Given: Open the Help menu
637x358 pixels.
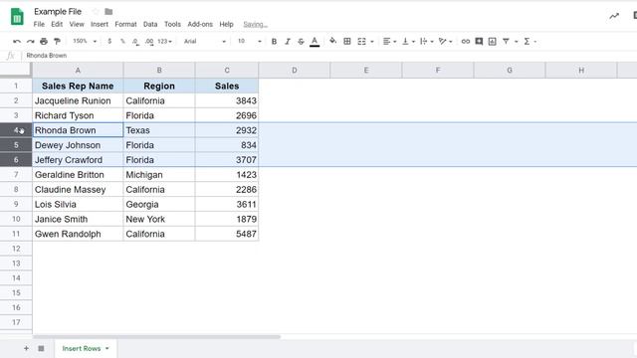Looking at the screenshot, I should point(226,24).
